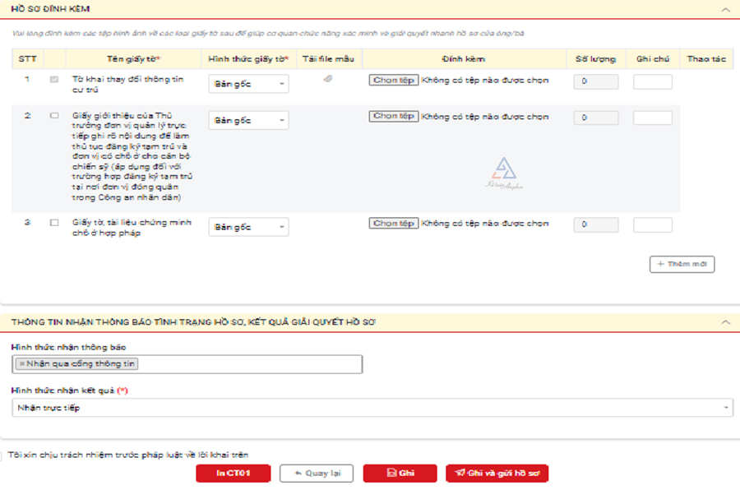Check the box for row 3 document
The image size is (740, 490).
54,223
